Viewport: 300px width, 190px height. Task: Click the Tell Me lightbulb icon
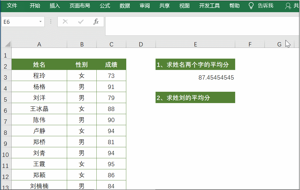pos(251,6)
